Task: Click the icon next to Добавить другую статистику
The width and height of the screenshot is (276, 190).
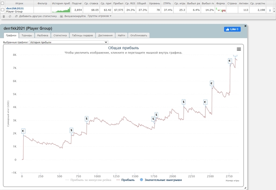Action: 16,16
